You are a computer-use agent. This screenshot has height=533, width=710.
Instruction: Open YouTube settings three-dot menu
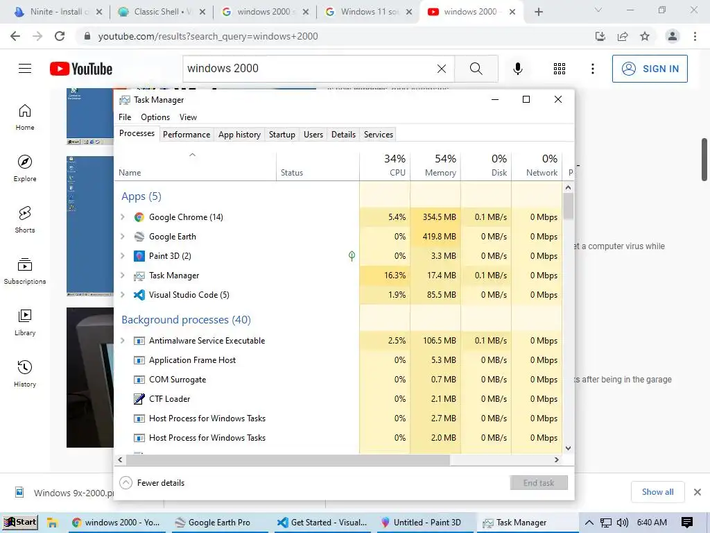(593, 69)
